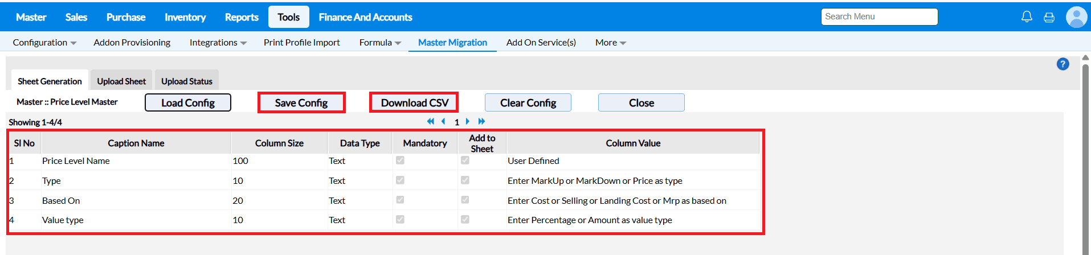Click the notification bell icon

(x=1027, y=17)
